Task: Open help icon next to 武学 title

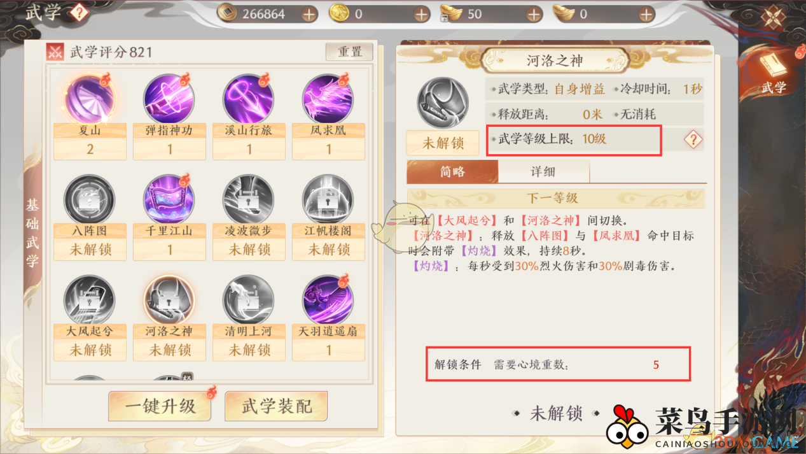Action: (78, 12)
